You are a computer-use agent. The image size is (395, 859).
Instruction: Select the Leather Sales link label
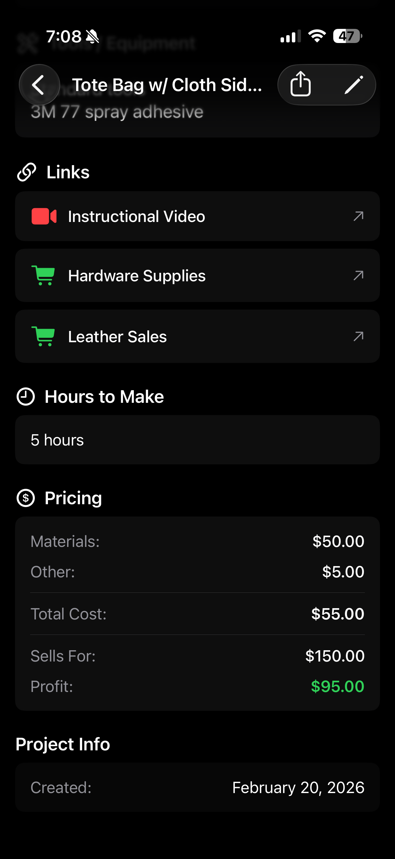(x=117, y=337)
